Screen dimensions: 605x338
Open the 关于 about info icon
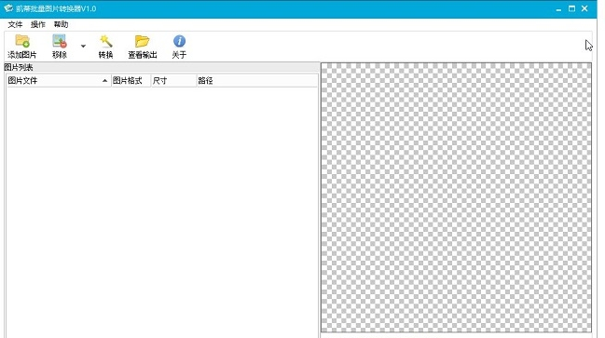click(179, 41)
